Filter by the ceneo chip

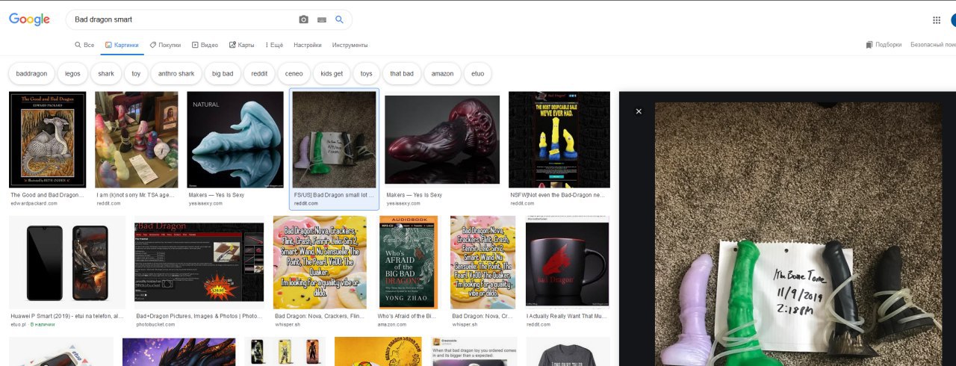click(x=294, y=74)
